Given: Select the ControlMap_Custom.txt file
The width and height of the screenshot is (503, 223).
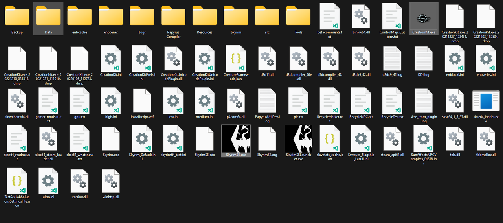Looking at the screenshot, I should tap(392, 16).
